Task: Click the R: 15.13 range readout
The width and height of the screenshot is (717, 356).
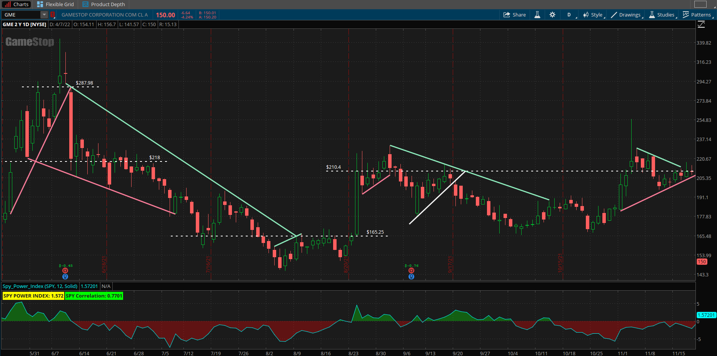Action: point(168,24)
